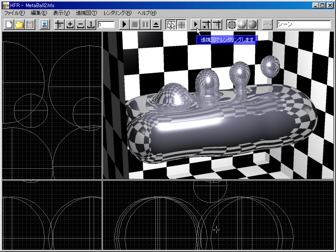Open the 表示(V) menu

(61, 13)
